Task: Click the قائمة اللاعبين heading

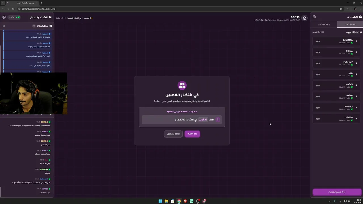Action: pos(354,32)
